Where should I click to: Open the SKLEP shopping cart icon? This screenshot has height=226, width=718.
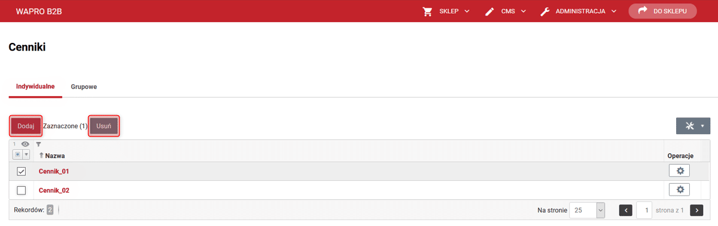(427, 11)
